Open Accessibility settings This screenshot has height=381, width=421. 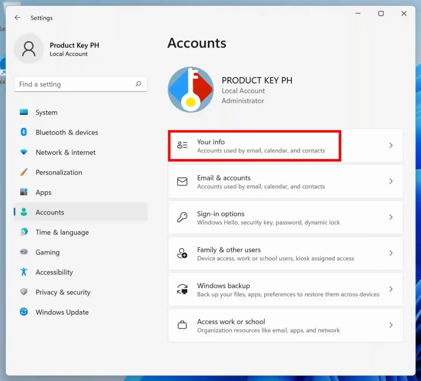click(81, 272)
